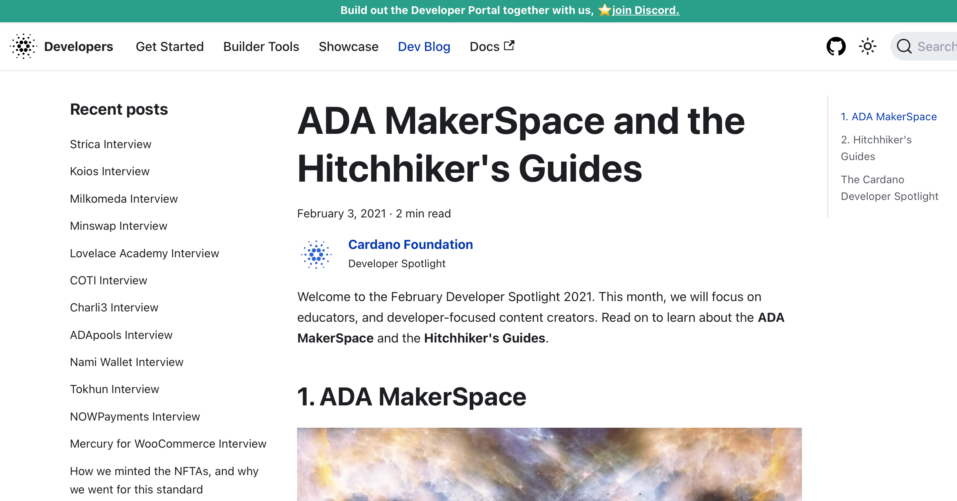
Task: Open the Docs external link
Action: (x=492, y=47)
